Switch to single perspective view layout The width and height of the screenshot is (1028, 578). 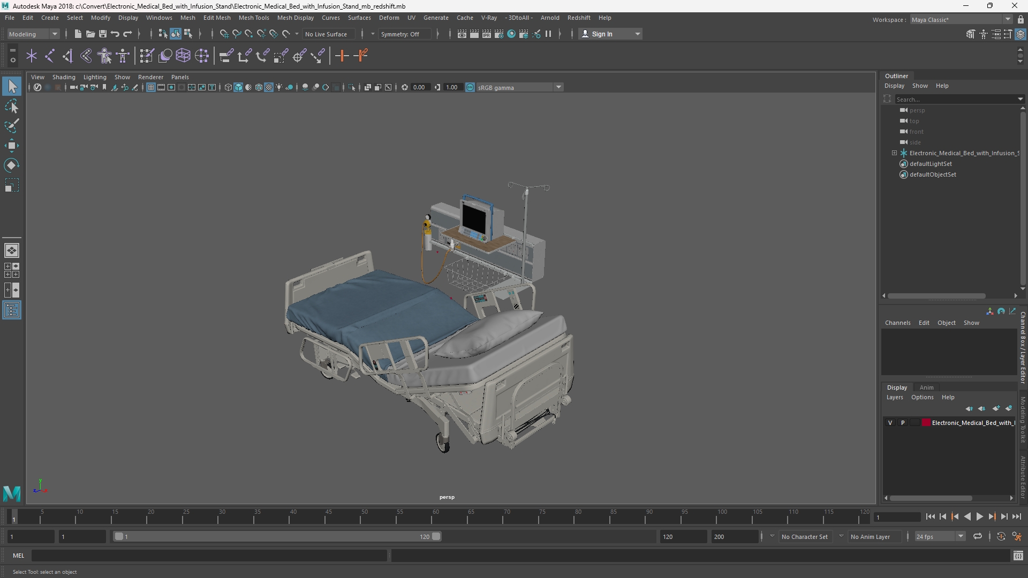pyautogui.click(x=12, y=250)
